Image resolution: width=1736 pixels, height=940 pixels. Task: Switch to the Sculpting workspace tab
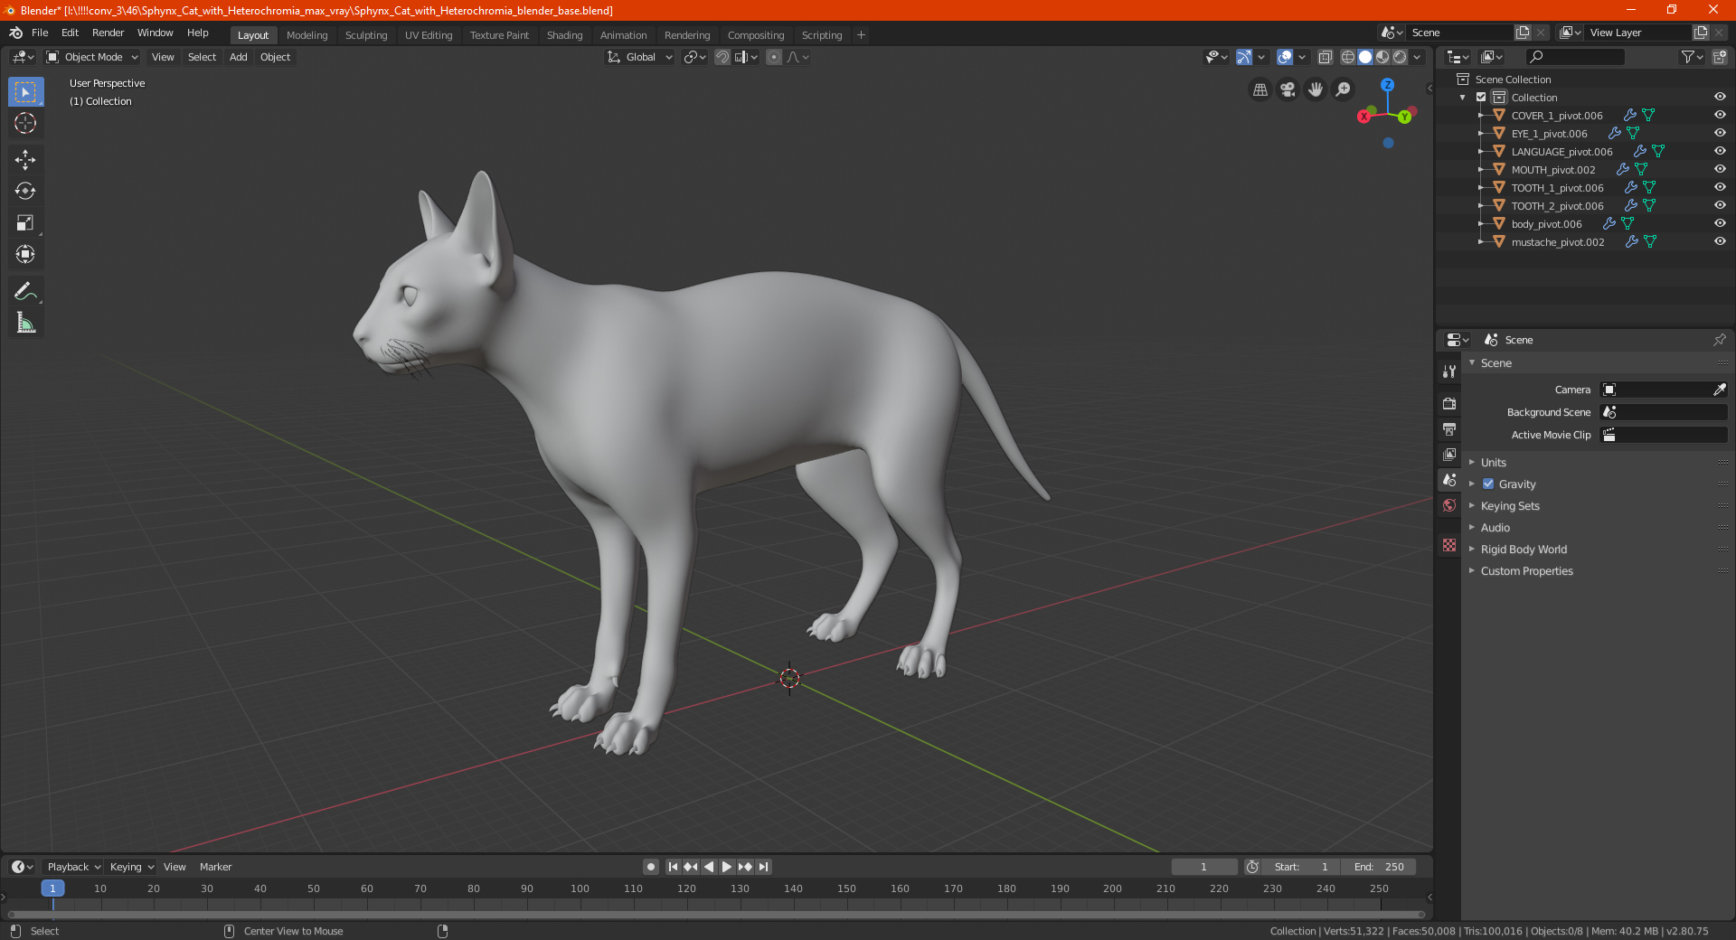(366, 35)
